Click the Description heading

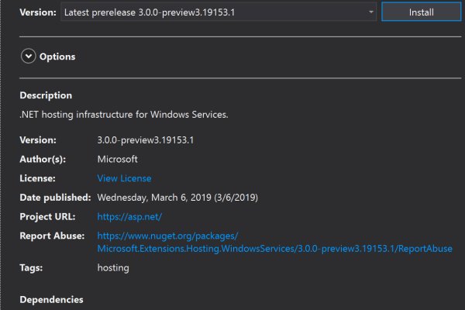[x=46, y=95]
